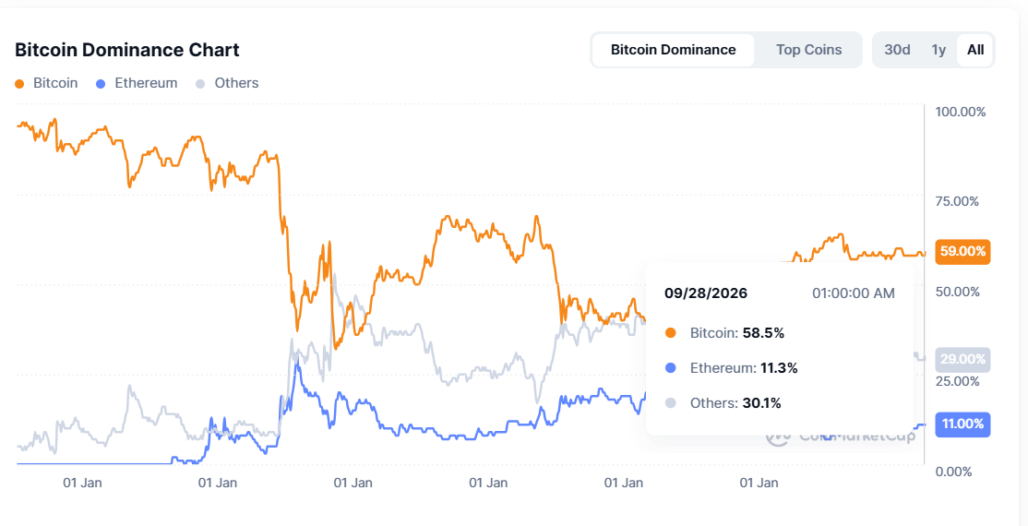
Task: Click the 0.00% axis label
Action: pos(954,472)
